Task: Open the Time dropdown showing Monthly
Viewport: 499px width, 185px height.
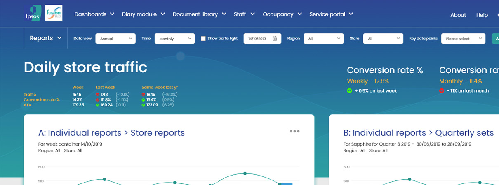Action: pyautogui.click(x=174, y=39)
